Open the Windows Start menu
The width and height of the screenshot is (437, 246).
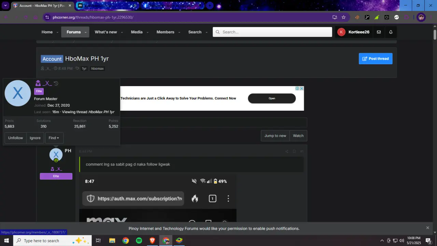click(6, 241)
